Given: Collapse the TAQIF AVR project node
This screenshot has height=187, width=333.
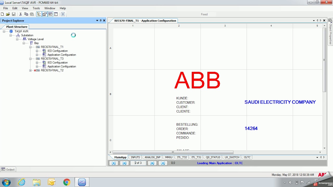Looking at the screenshot, I should coord(4,31).
